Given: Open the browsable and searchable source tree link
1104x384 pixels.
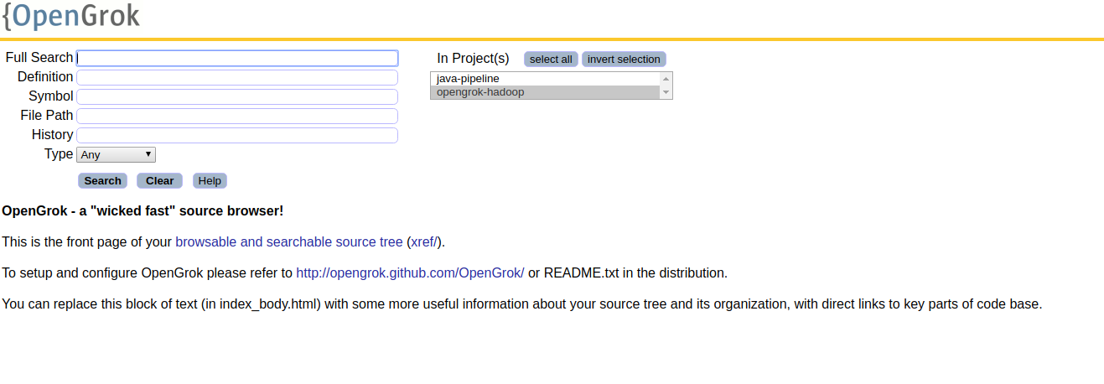Looking at the screenshot, I should pyautogui.click(x=289, y=241).
